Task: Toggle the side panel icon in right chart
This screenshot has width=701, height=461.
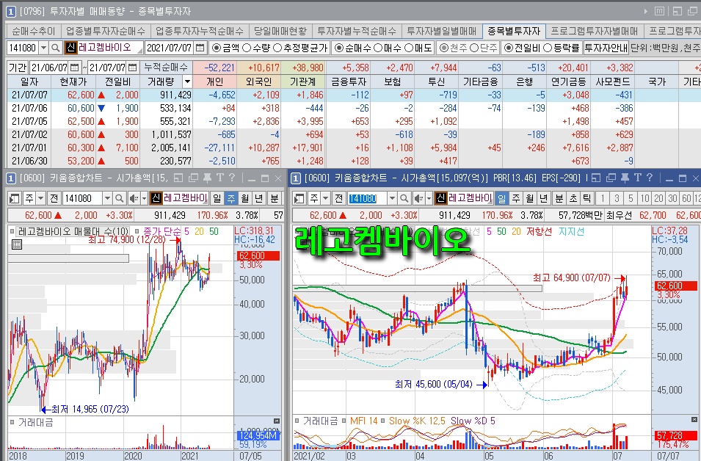Action: click(x=299, y=198)
